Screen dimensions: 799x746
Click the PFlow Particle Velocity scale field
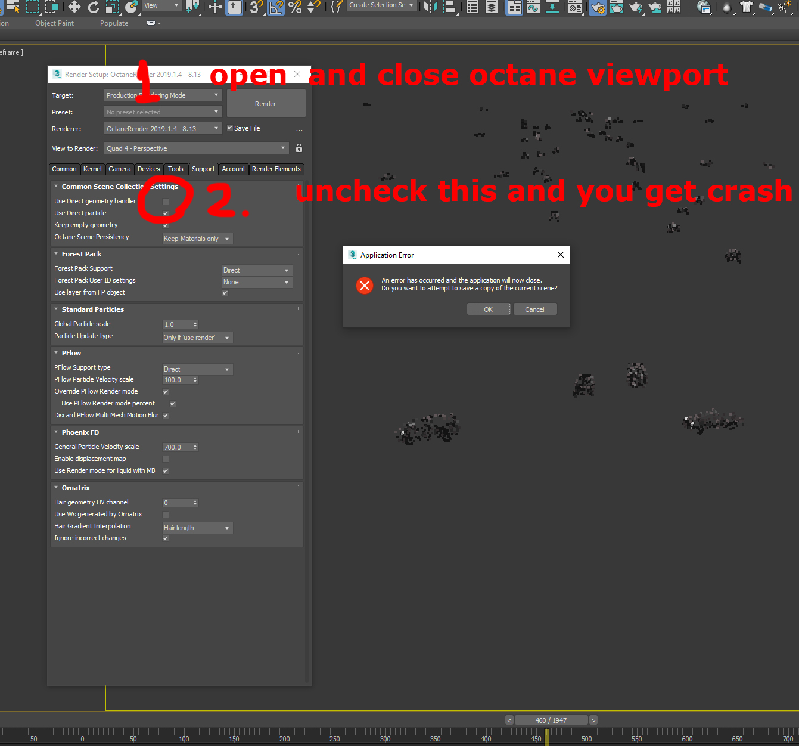coord(178,380)
